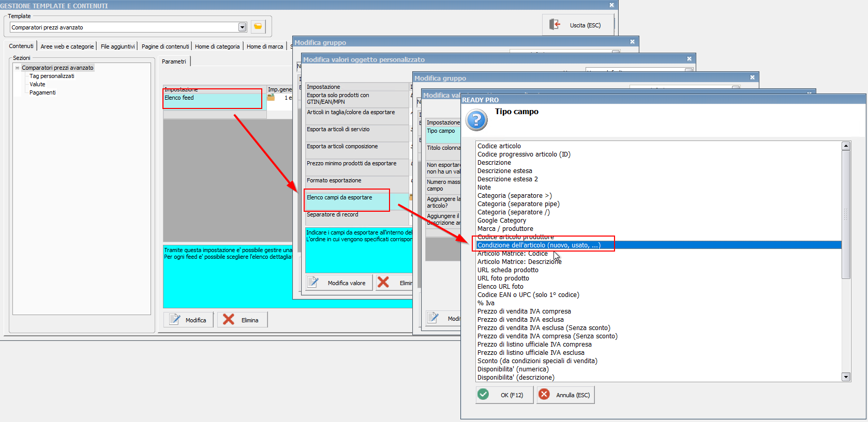
Task: Select the Elenco feed row
Action: click(215, 101)
